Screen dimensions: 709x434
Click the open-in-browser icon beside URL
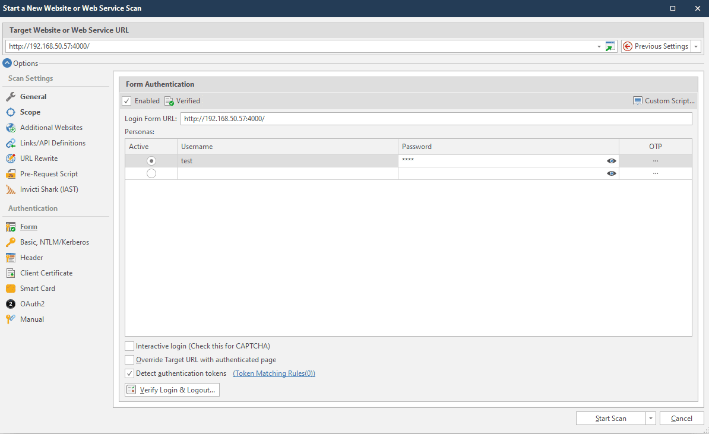coord(610,46)
